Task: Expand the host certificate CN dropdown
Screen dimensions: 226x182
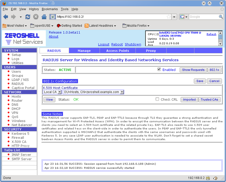Action: pyautogui.click(x=93, y=92)
